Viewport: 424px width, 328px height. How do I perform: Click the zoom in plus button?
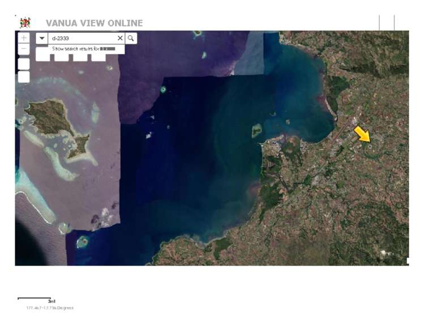[24, 38]
